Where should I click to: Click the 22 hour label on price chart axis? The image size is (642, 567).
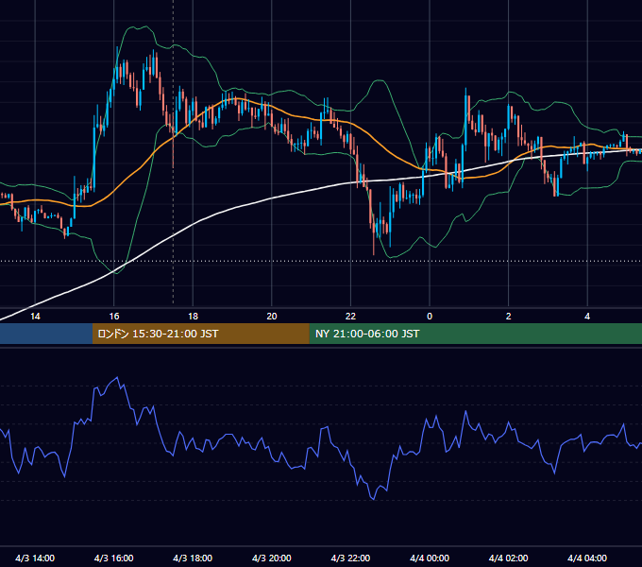point(350,317)
